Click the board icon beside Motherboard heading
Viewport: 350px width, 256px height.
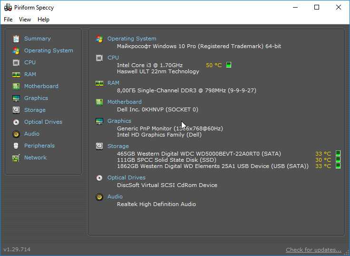tap(99, 102)
